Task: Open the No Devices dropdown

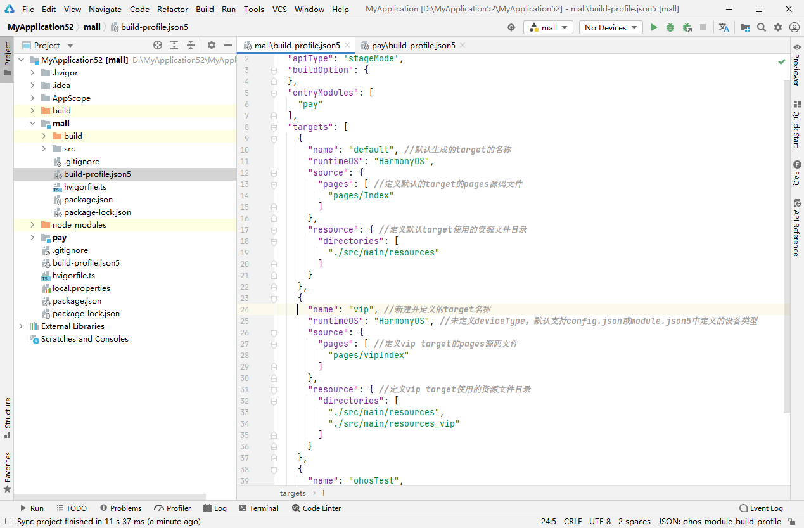Action: pos(611,27)
